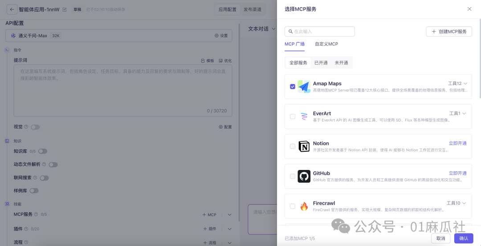Click the Amap Maps logo icon
The width and height of the screenshot is (481, 246).
[304, 87]
